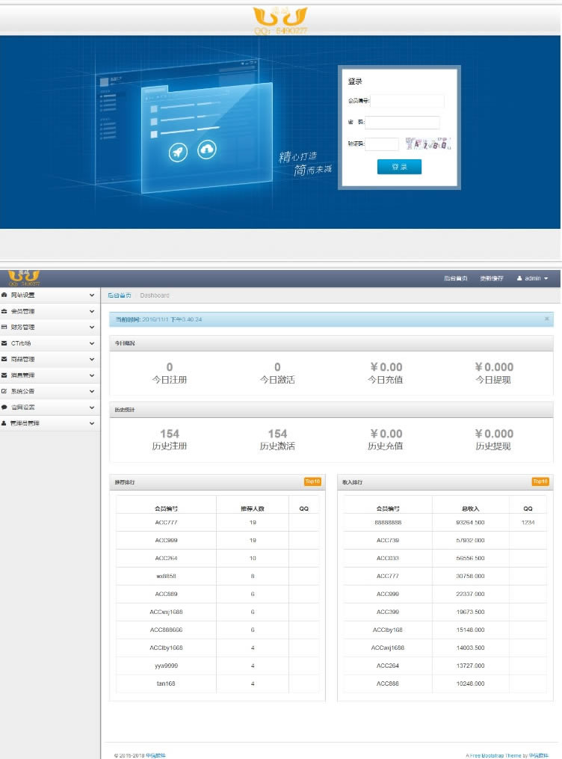Click the golden logo in dashboard header
Viewport: 562px width, 759px height.
pos(24,278)
